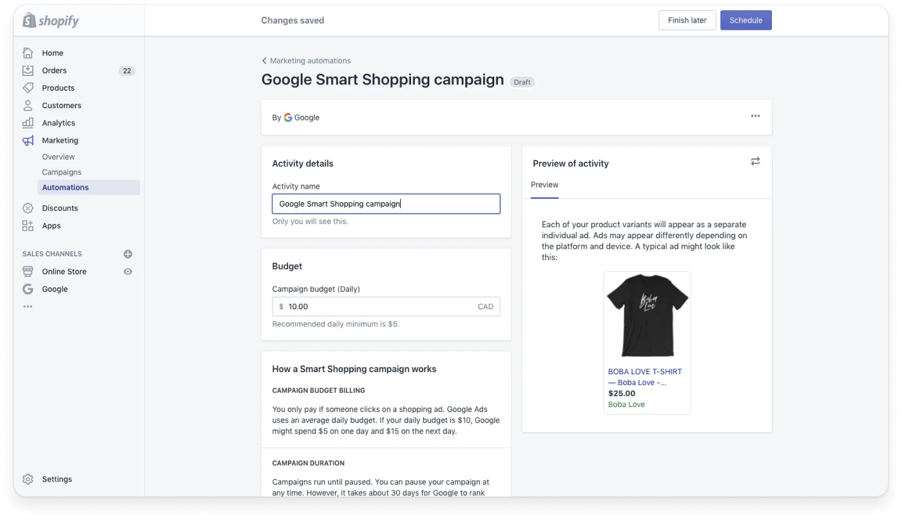Image resolution: width=902 pixels, height=519 pixels.
Task: Click the Apps grid icon
Action: [x=28, y=225]
